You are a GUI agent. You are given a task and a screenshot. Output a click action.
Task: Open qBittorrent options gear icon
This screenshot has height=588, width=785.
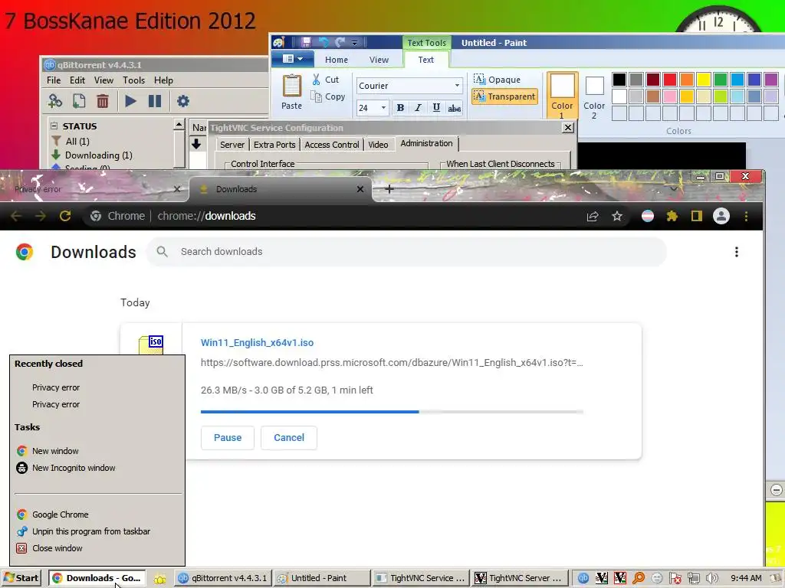[183, 101]
